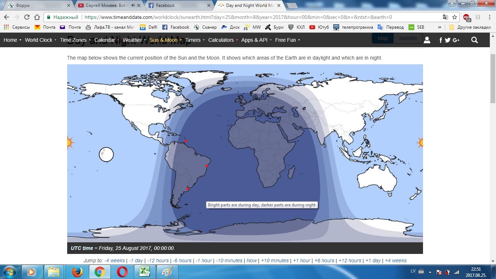Open the site account profile icon
Image resolution: width=496 pixels, height=279 pixels.
[x=427, y=40]
